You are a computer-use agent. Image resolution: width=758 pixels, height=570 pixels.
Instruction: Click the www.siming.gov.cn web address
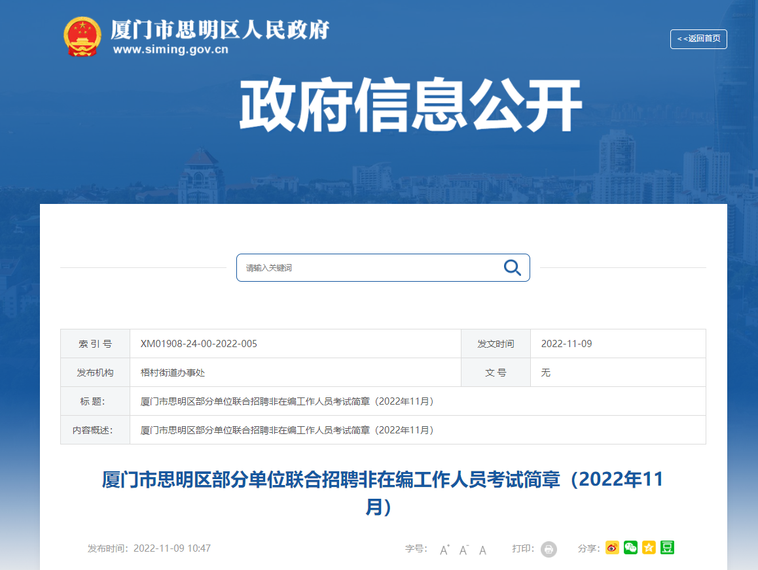pos(170,50)
